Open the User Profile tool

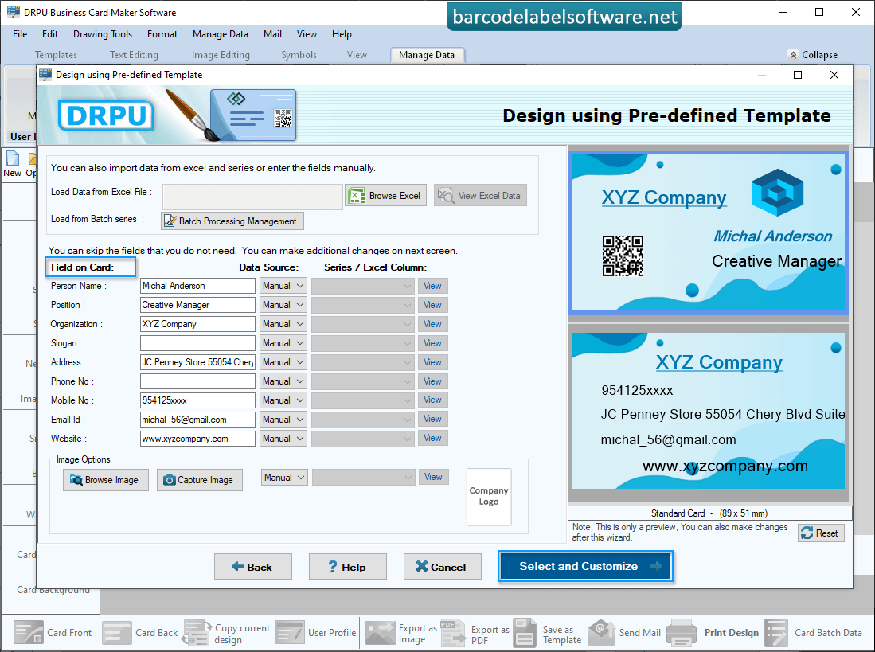pyautogui.click(x=316, y=633)
